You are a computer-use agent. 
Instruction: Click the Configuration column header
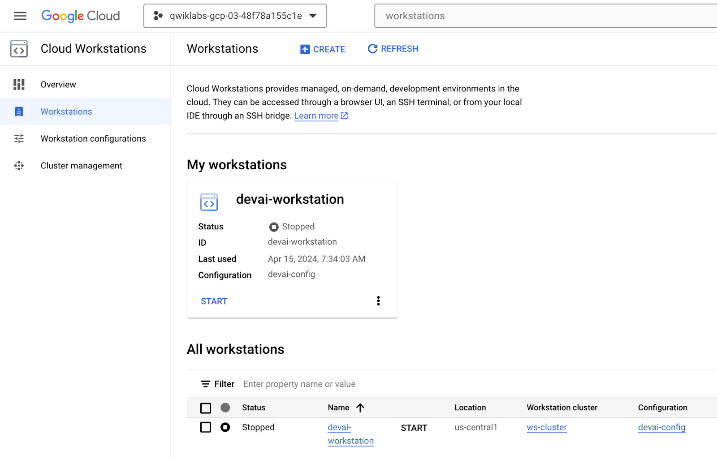point(663,408)
